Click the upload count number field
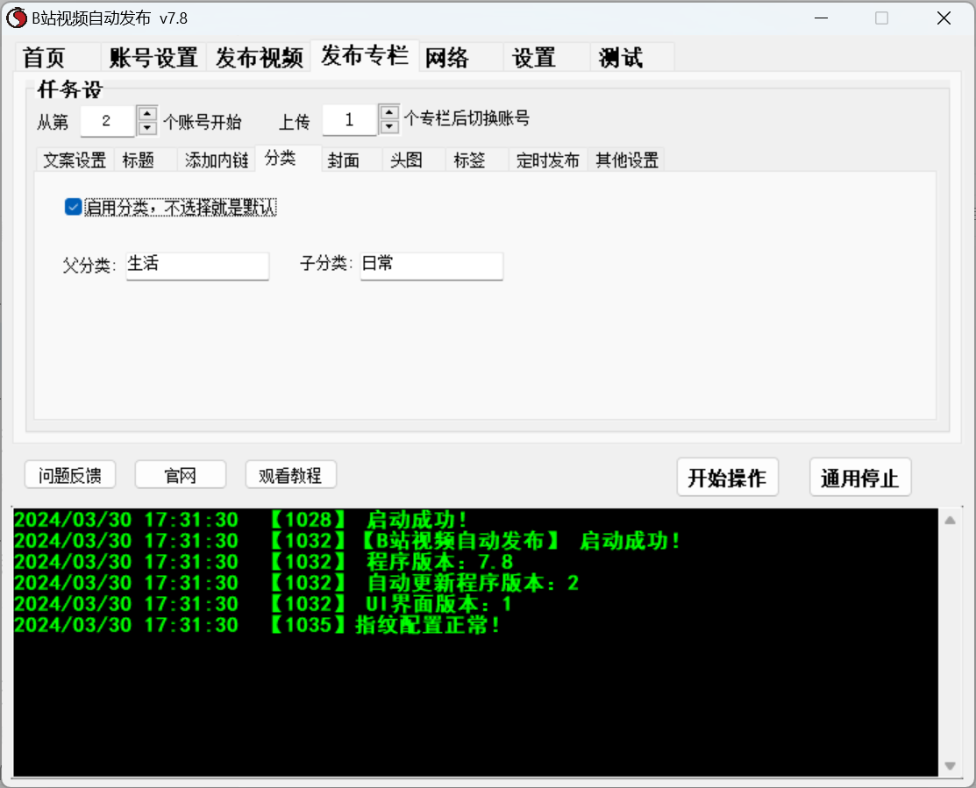This screenshot has height=788, width=976. (x=350, y=119)
